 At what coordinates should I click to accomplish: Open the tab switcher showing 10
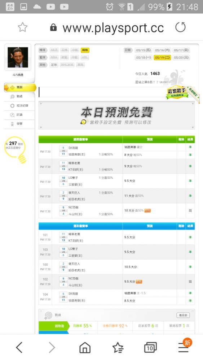point(150,347)
